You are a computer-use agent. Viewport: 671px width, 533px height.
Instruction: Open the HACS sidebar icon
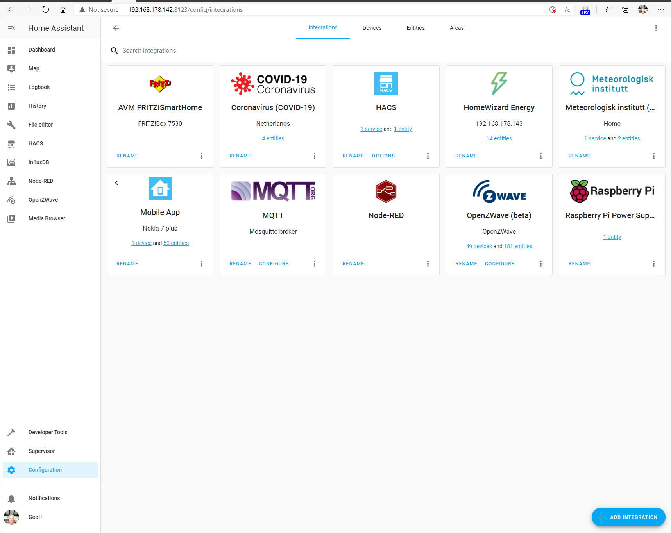pos(11,143)
